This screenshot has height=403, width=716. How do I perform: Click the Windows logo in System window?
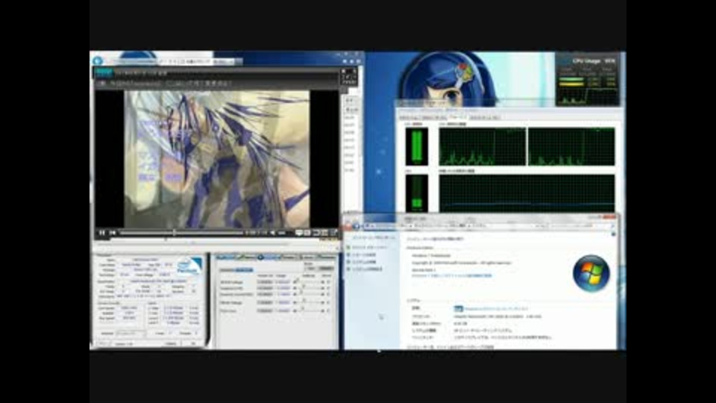pos(591,273)
